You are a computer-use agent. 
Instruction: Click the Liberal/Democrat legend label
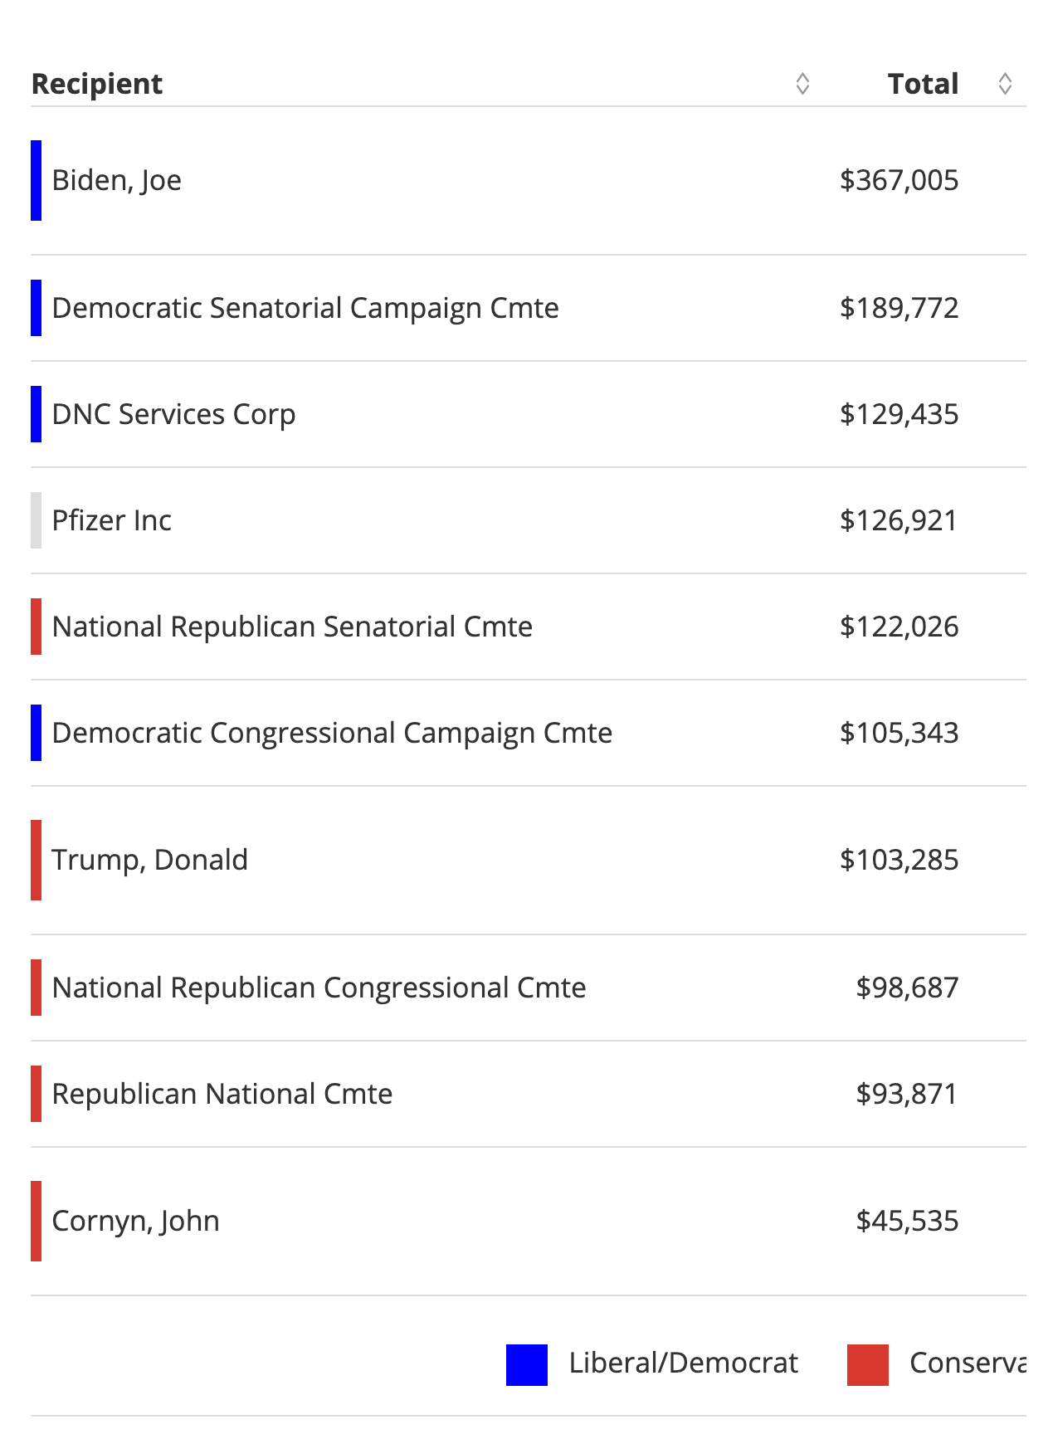tap(683, 1363)
